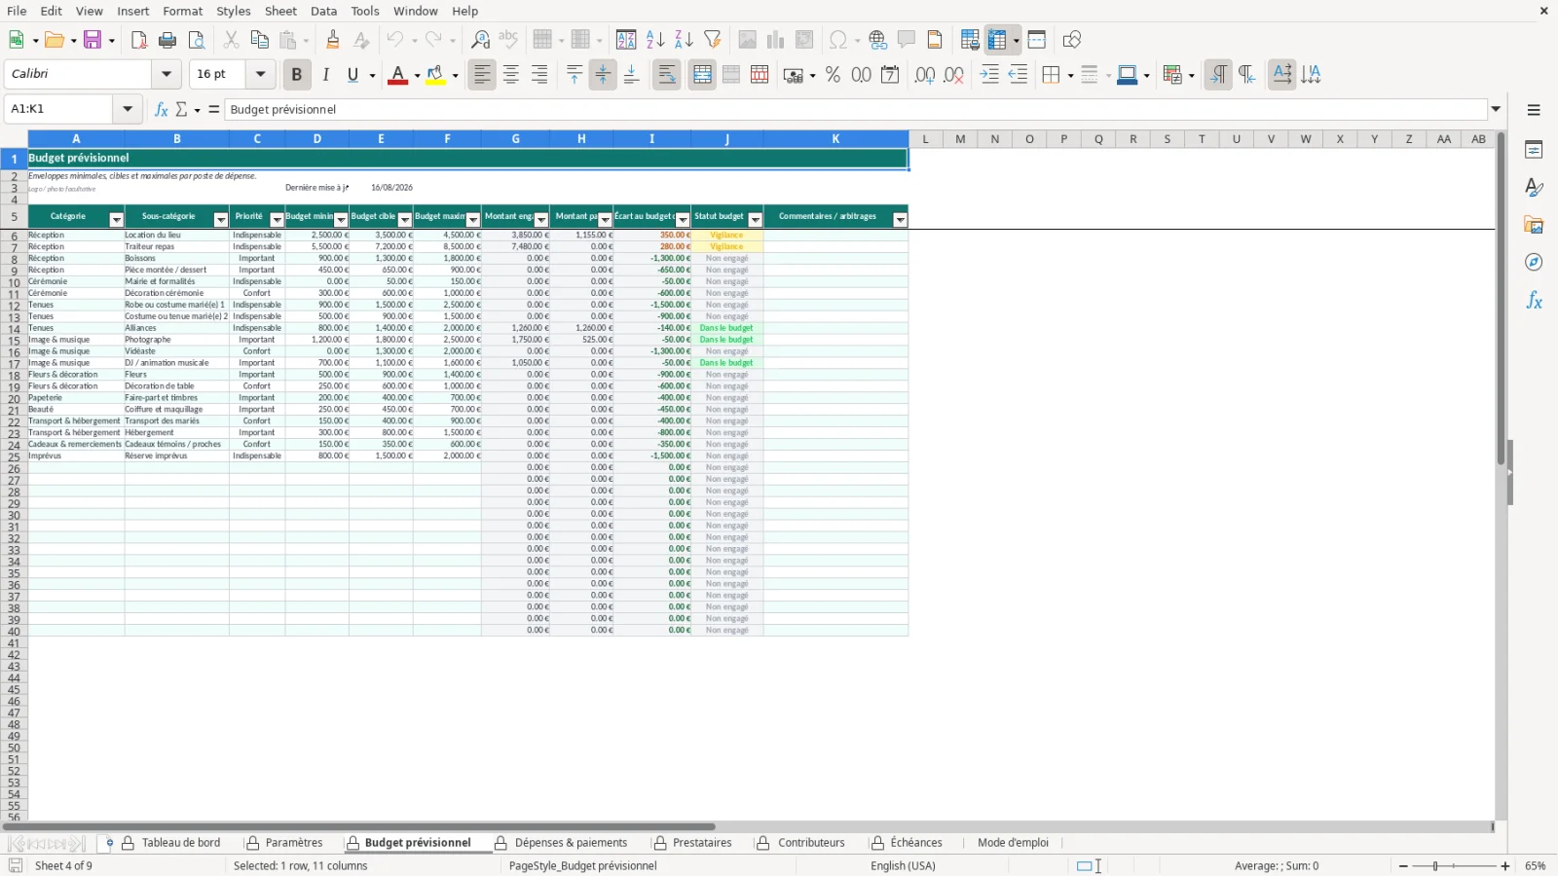Click the Print icon

pos(167,40)
